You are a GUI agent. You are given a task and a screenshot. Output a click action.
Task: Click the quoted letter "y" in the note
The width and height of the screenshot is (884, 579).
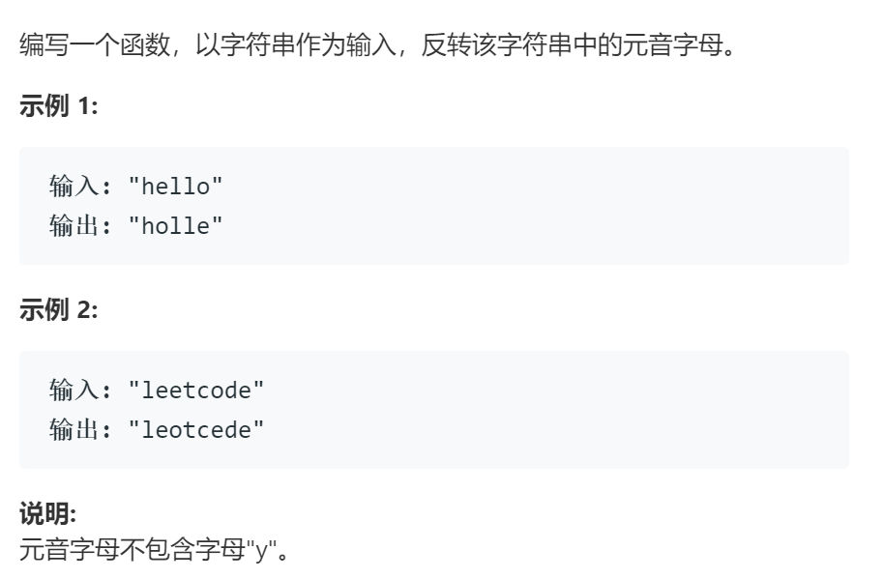point(261,549)
